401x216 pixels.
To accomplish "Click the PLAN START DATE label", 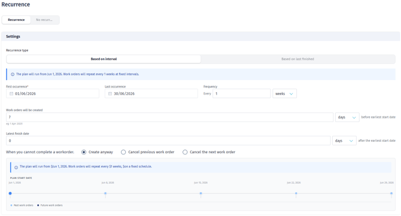I will [x=21, y=178].
